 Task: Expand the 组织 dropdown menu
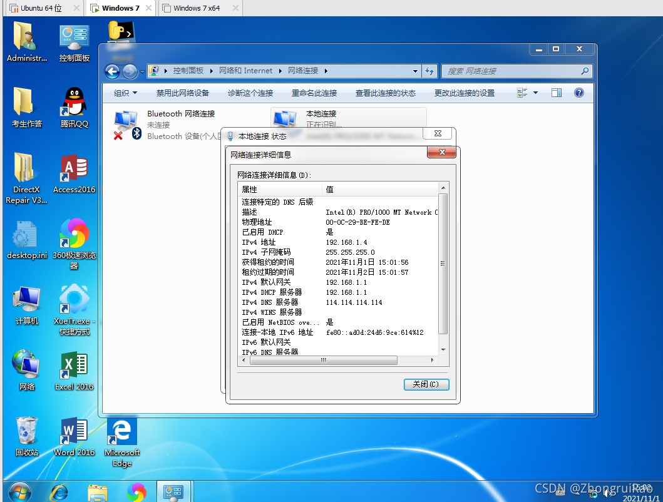tap(126, 93)
